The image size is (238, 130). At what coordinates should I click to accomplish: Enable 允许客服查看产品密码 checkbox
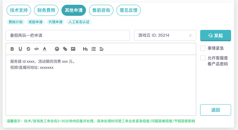(x=203, y=58)
